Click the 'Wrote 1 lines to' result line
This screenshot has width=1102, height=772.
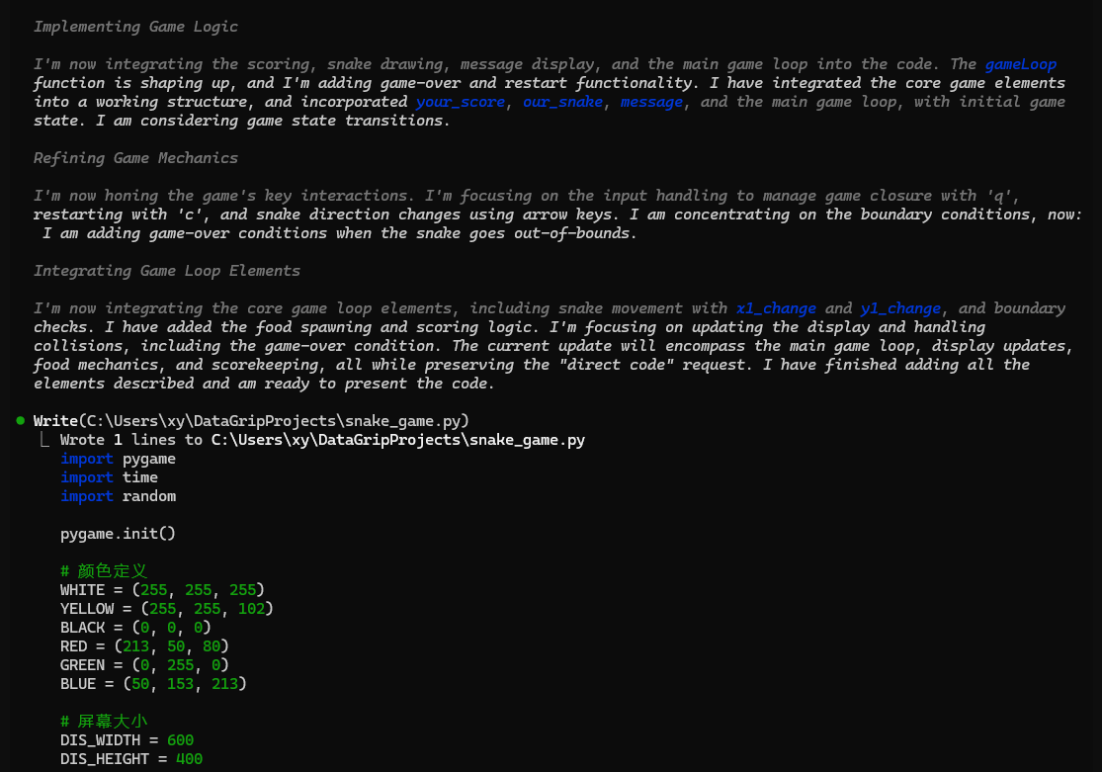click(x=322, y=440)
